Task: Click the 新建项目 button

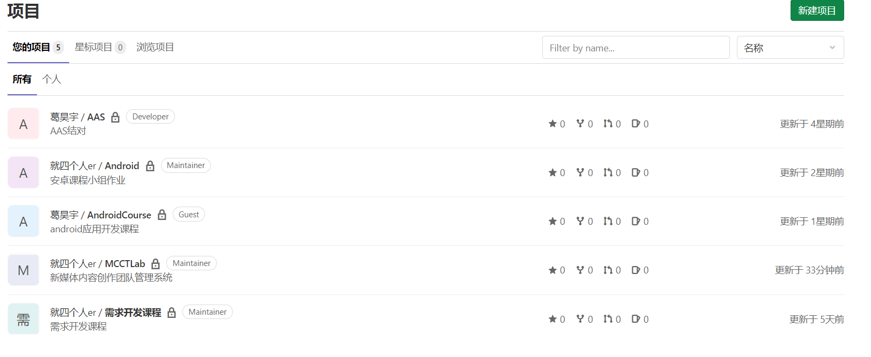Action: coord(816,11)
